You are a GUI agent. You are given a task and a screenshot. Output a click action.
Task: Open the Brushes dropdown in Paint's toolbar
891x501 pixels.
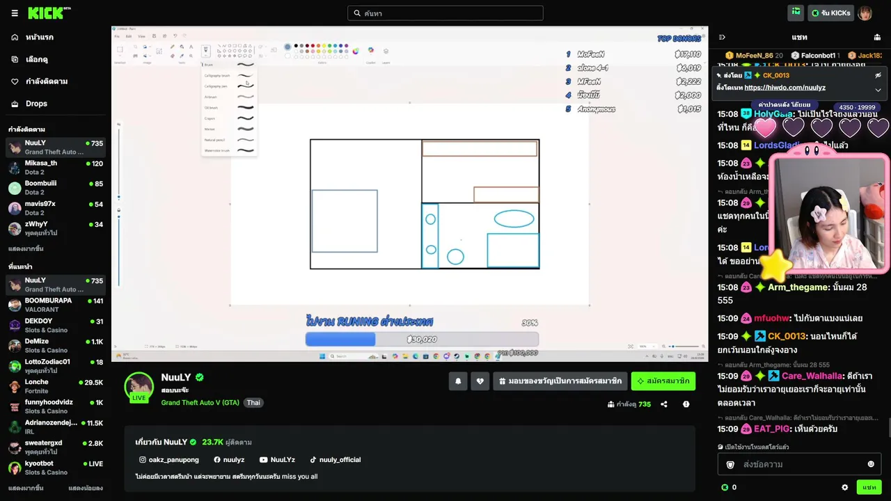coord(206,51)
